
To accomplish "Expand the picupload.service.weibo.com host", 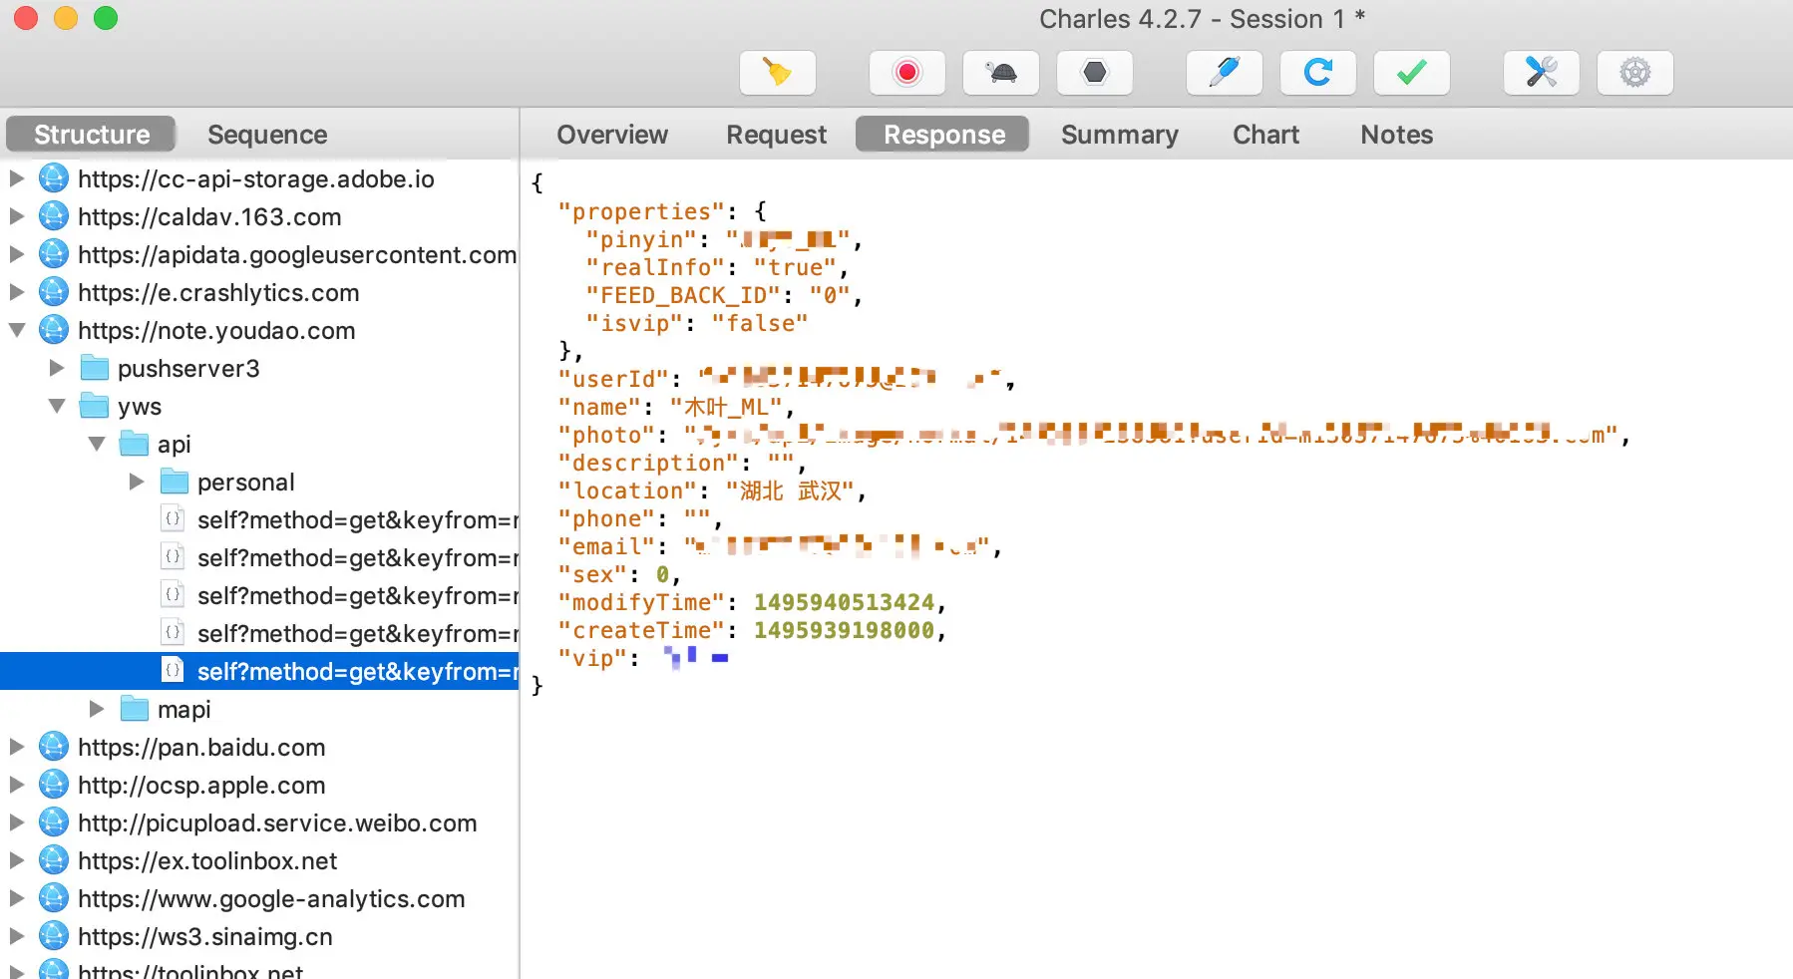I will [17, 823].
